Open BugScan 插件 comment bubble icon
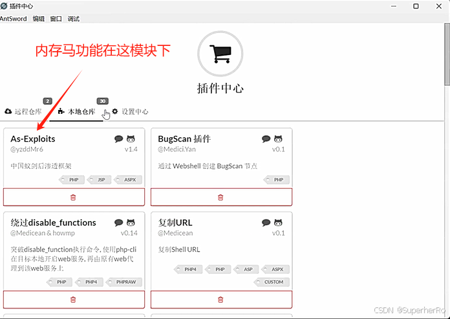The height and width of the screenshot is (319, 450). pyautogui.click(x=266, y=139)
